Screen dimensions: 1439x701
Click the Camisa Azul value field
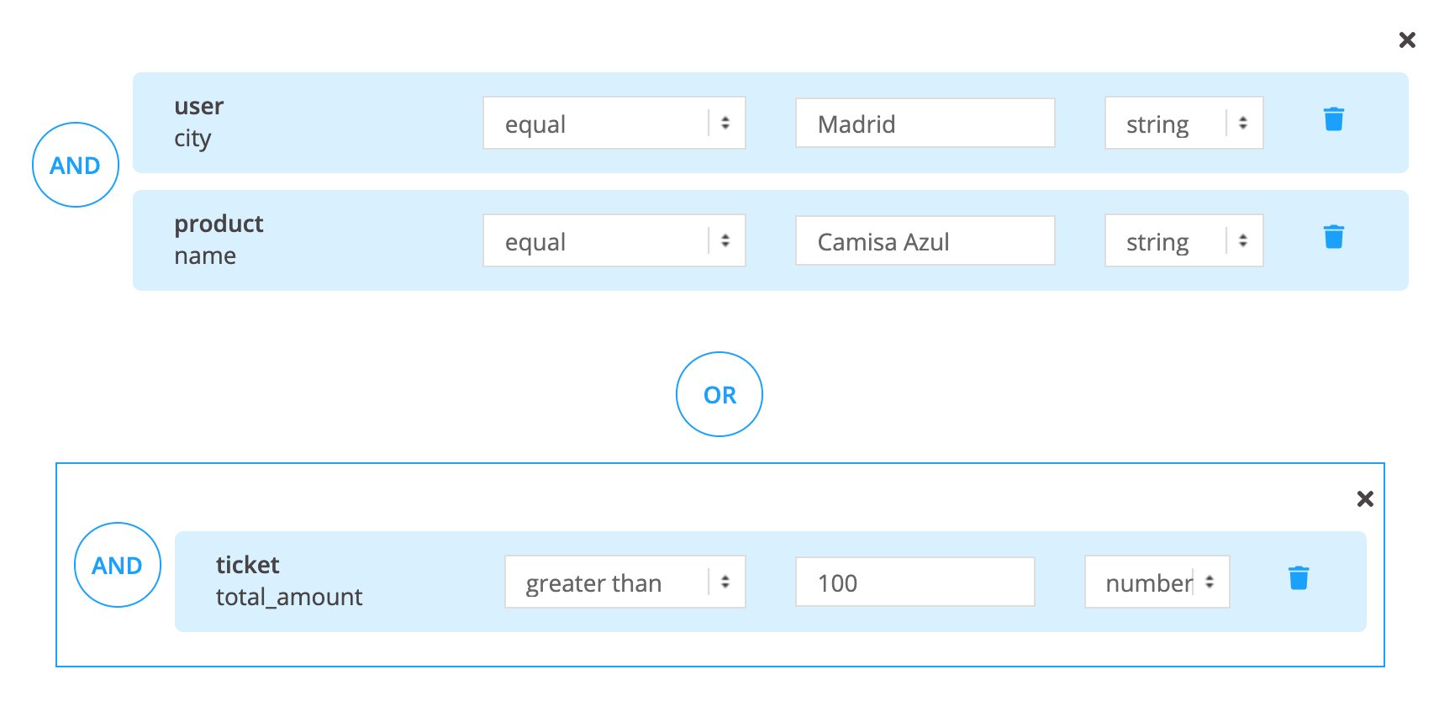point(925,241)
